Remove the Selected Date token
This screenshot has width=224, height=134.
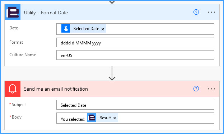(x=103, y=29)
